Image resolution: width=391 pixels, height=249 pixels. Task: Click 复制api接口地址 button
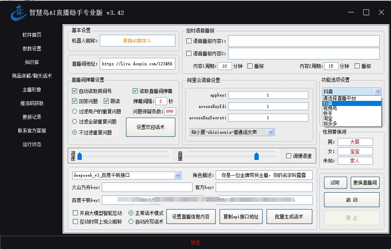240,217
